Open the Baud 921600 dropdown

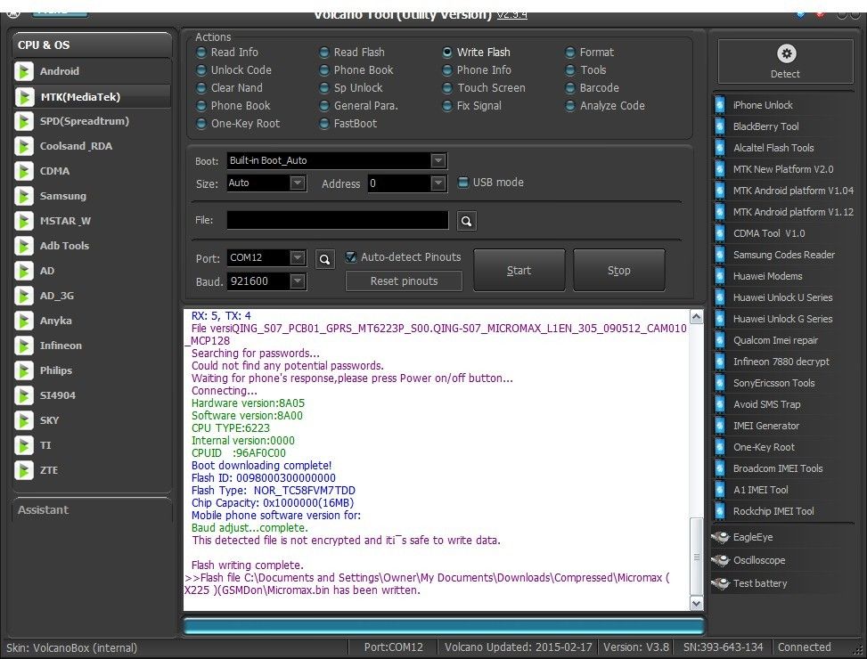pos(298,281)
